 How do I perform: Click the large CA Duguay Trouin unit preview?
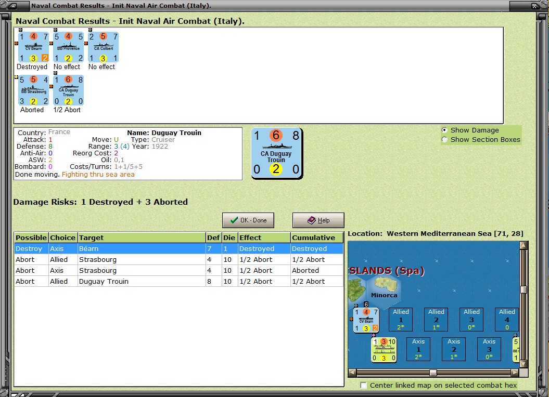point(277,153)
